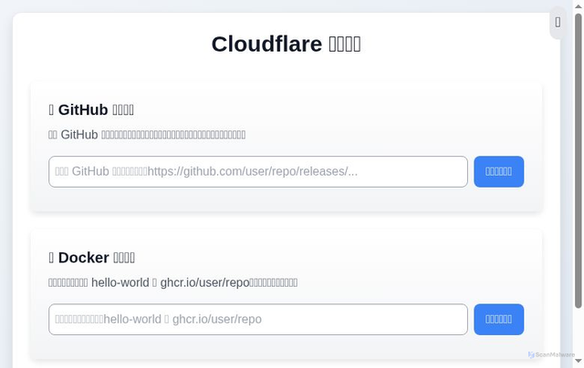Image resolution: width=584 pixels, height=368 pixels.
Task: Click the scrollbar down arrow
Action: click(x=578, y=361)
